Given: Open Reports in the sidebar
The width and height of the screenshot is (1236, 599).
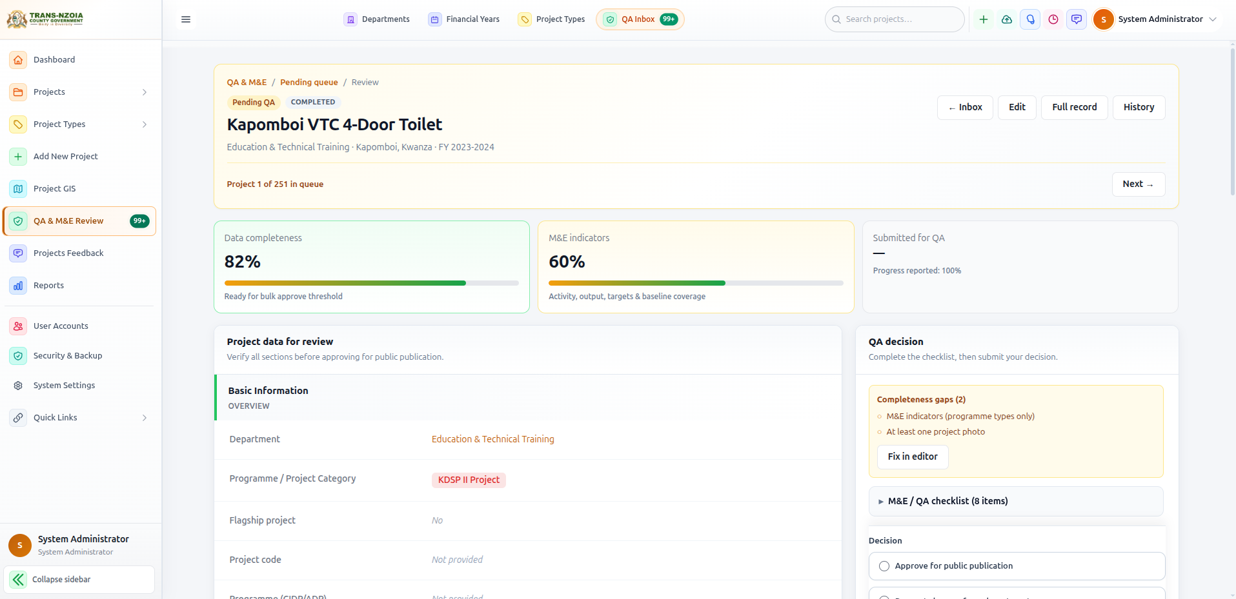Looking at the screenshot, I should pos(79,286).
